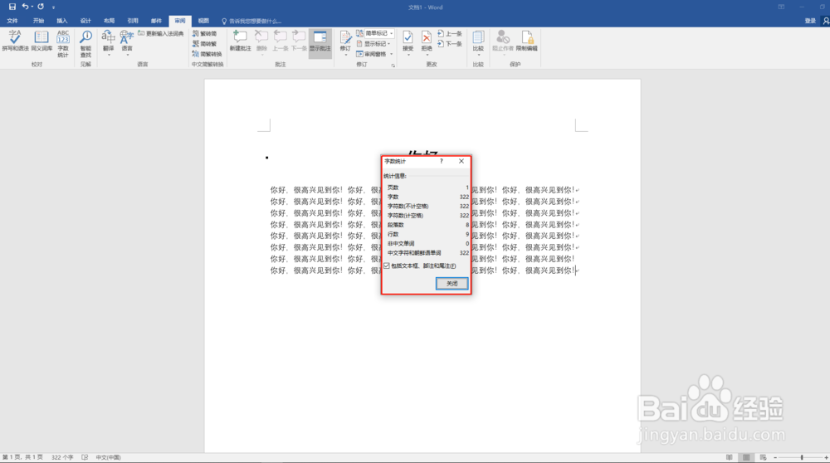This screenshot has height=463, width=830.
Task: Click the 非中文单词 row in the dialog
Action: tap(427, 243)
